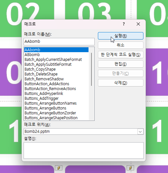Click the right lightning trigger icon on slide

click(131, 168)
